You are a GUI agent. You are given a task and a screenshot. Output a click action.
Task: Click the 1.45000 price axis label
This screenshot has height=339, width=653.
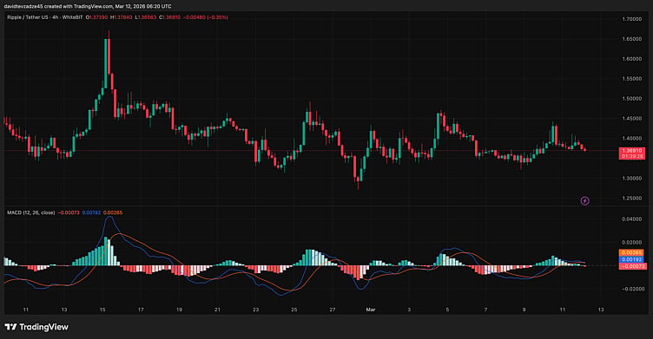[x=631, y=119]
